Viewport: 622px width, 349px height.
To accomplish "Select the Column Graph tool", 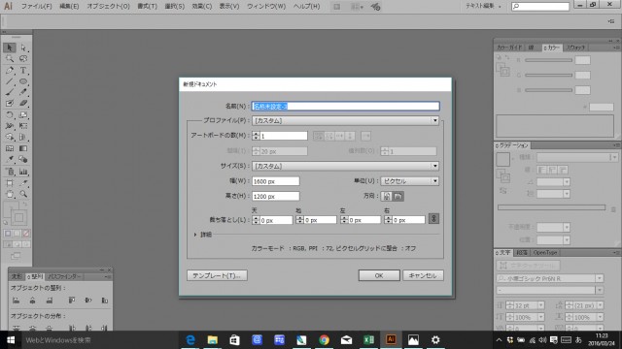I will [x=23, y=172].
